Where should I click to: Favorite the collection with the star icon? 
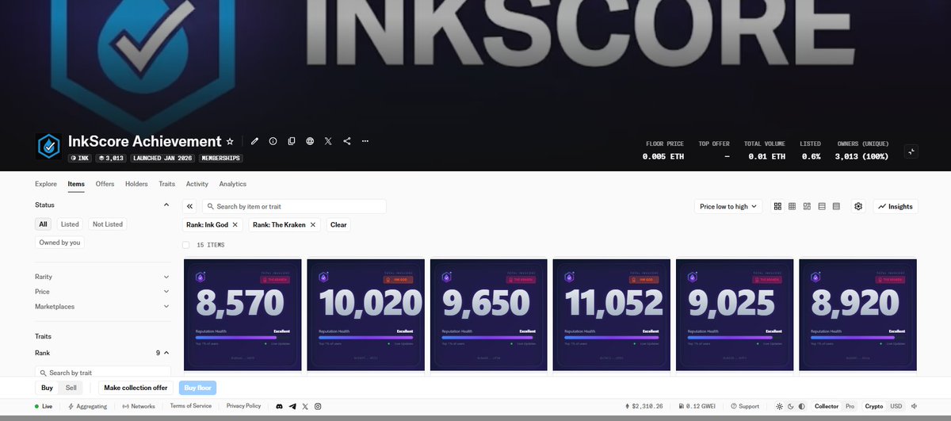[230, 141]
